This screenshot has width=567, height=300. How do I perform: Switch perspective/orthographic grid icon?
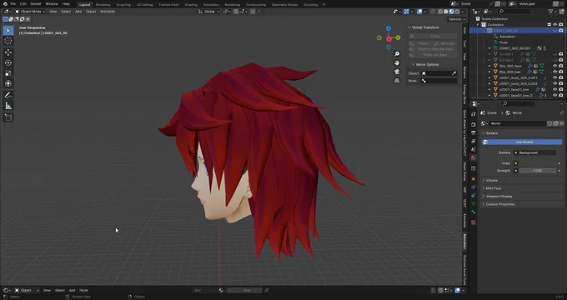[x=397, y=81]
